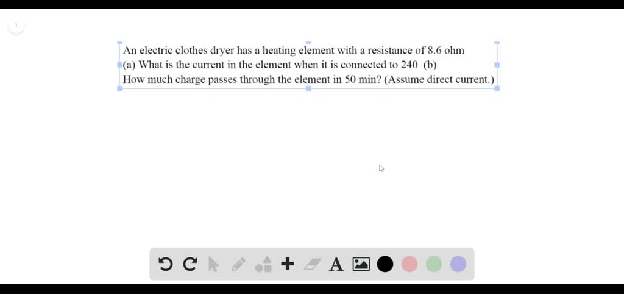
Task: Select the text tool letter A
Action: pyautogui.click(x=336, y=265)
